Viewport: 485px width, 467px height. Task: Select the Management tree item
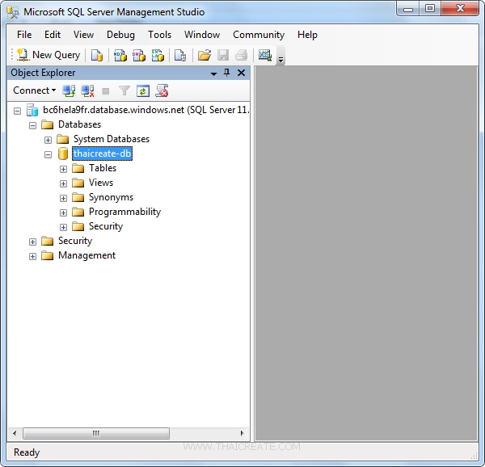(x=86, y=255)
